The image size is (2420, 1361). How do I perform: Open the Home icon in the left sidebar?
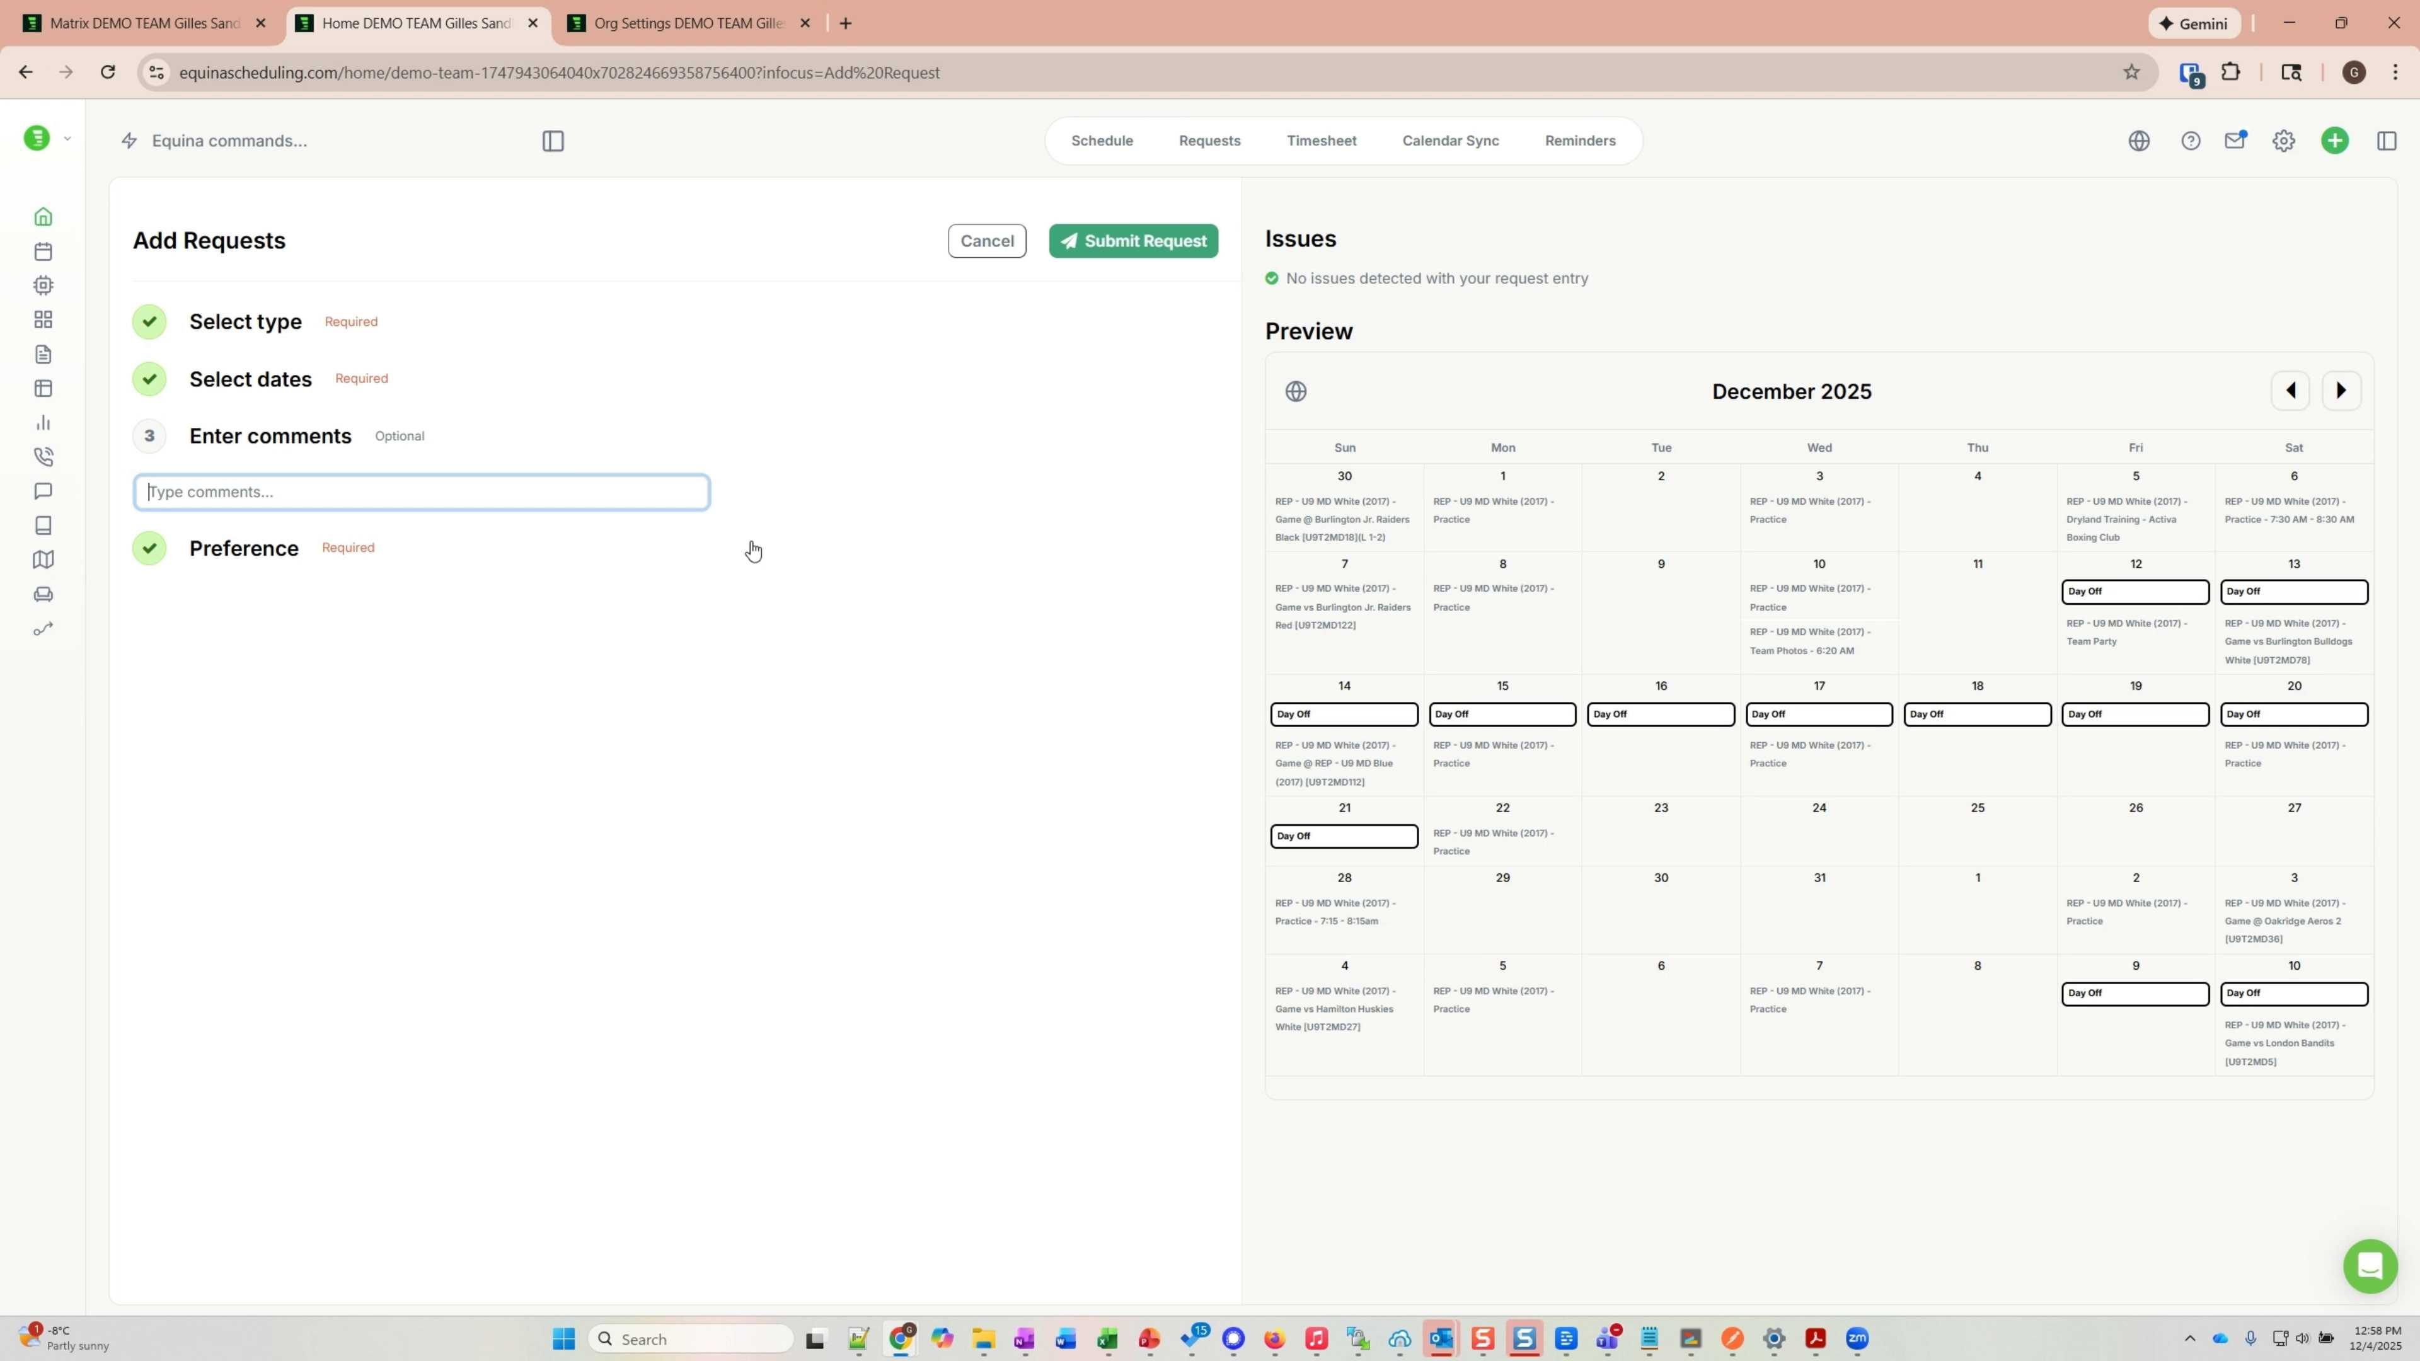(43, 216)
